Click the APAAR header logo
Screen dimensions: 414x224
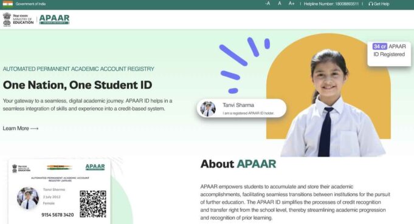point(54,19)
